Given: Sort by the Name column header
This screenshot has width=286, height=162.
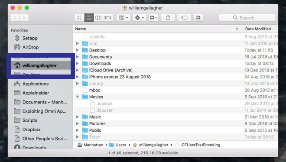Looking at the screenshot, I should [81, 29].
